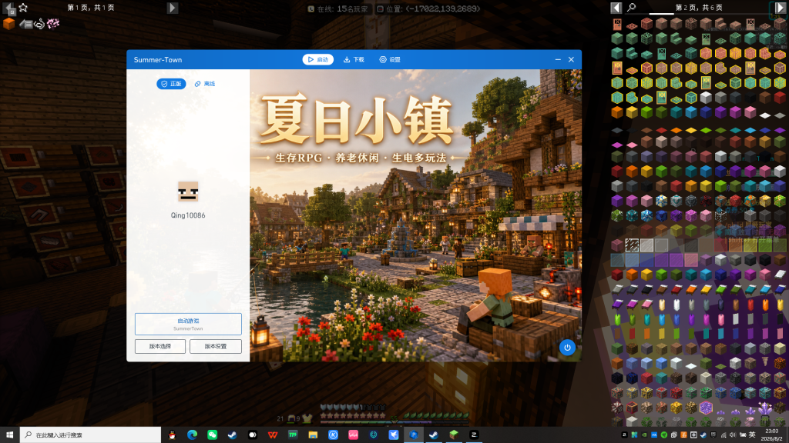Click the Minecraft grass block taskbar icon
789x443 pixels.
pos(454,435)
